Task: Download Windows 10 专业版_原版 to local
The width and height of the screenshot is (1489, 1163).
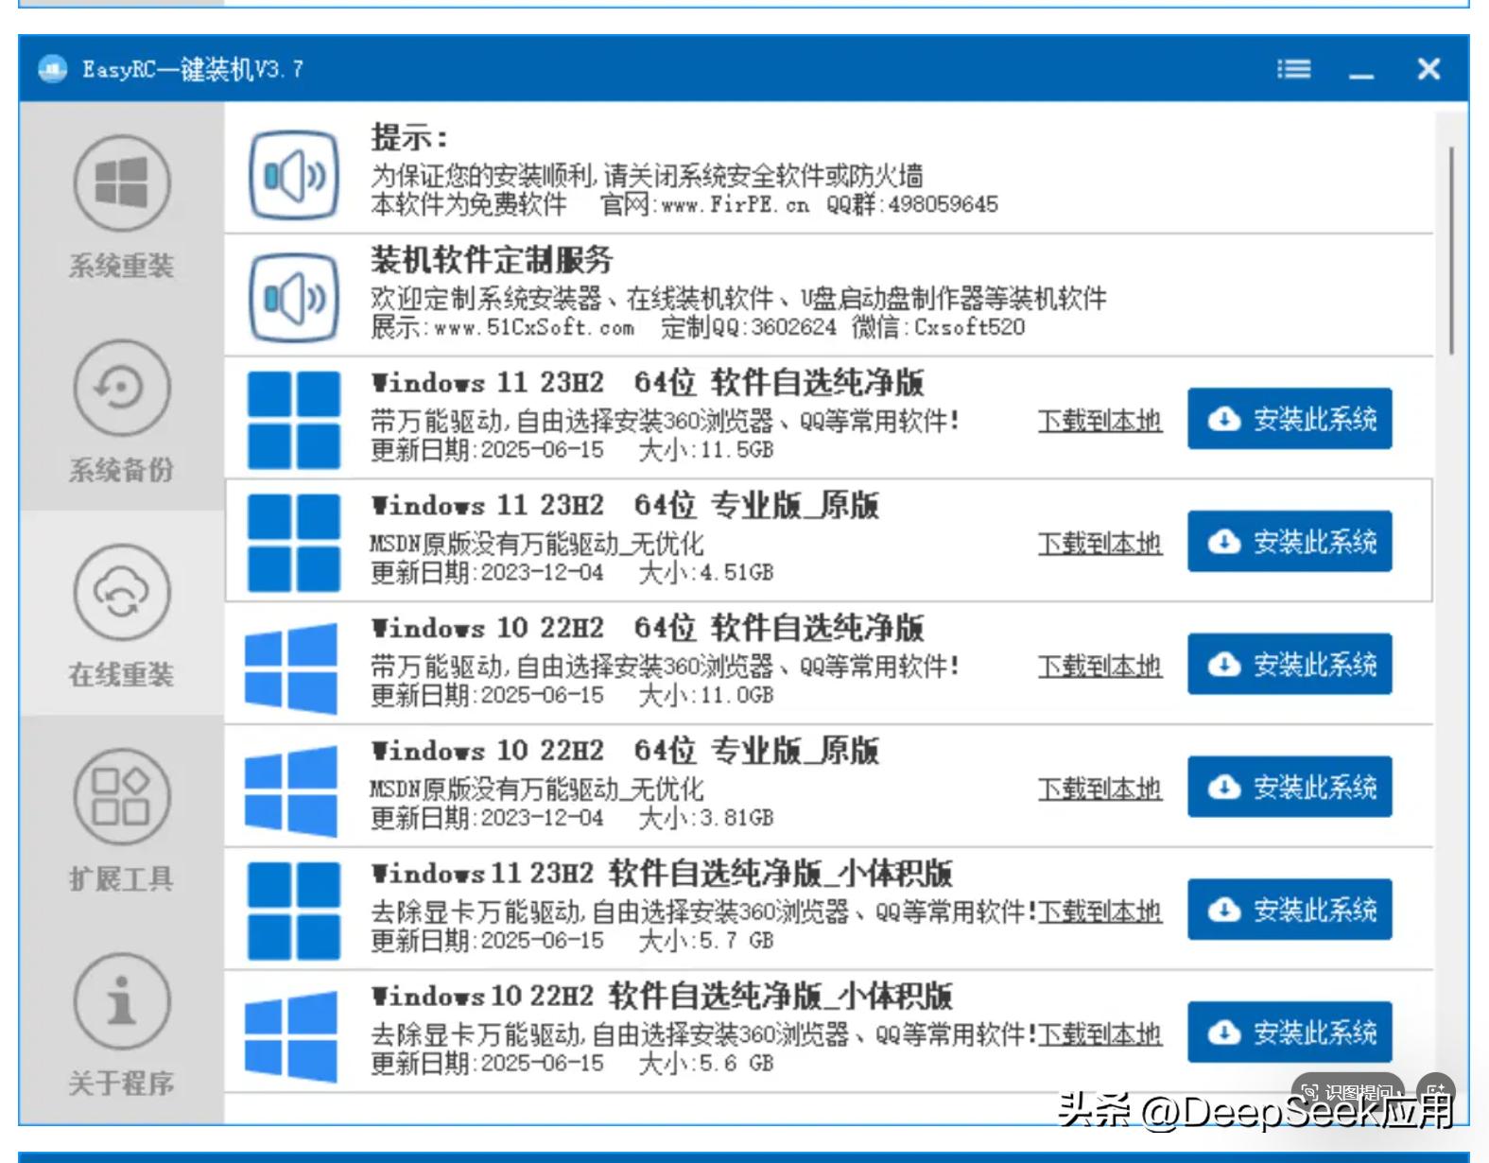Action: pos(1099,789)
